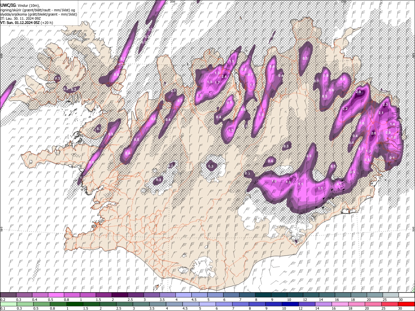Click the 0.1 label in the rain legend

coord(3,308)
